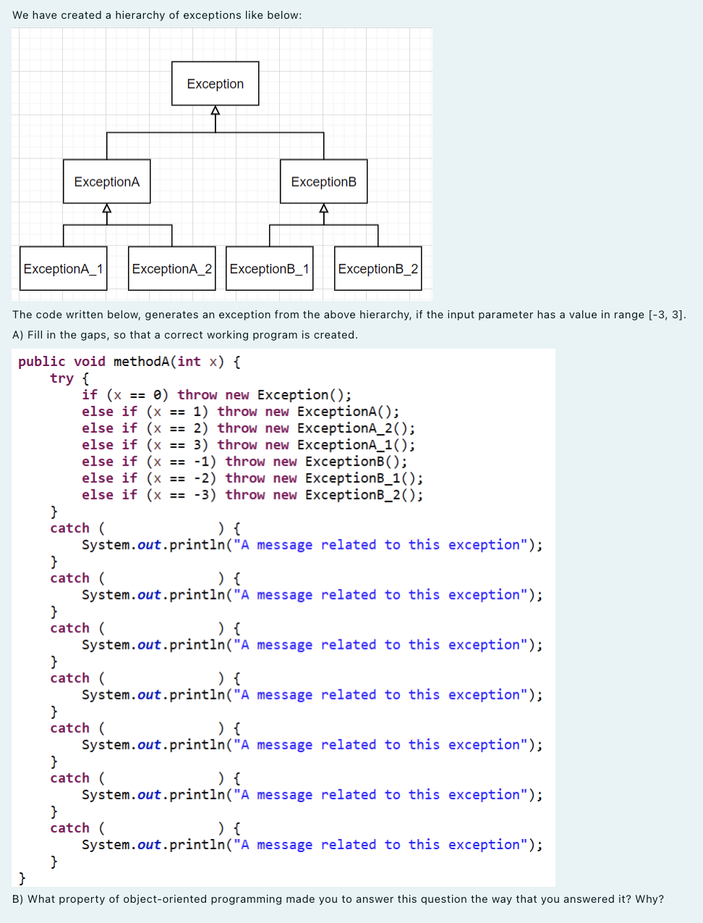
Task: Select the ExceptionA_1 diagram box
Action: [x=62, y=268]
